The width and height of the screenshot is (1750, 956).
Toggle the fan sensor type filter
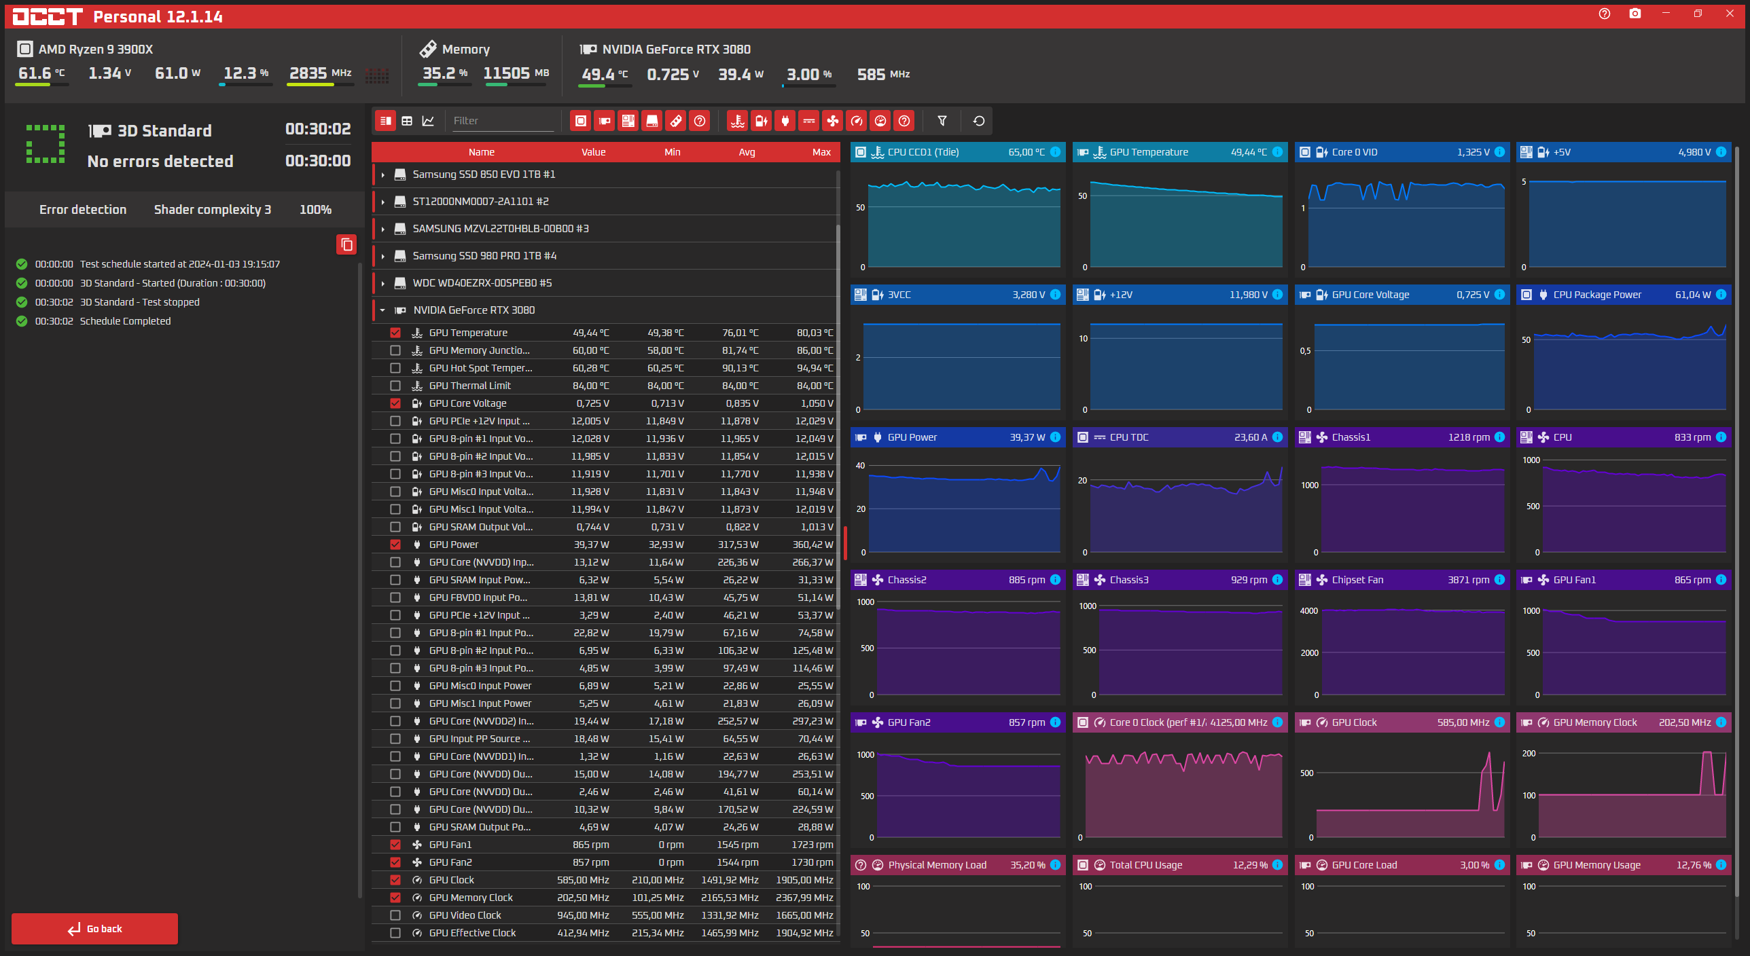click(x=832, y=121)
